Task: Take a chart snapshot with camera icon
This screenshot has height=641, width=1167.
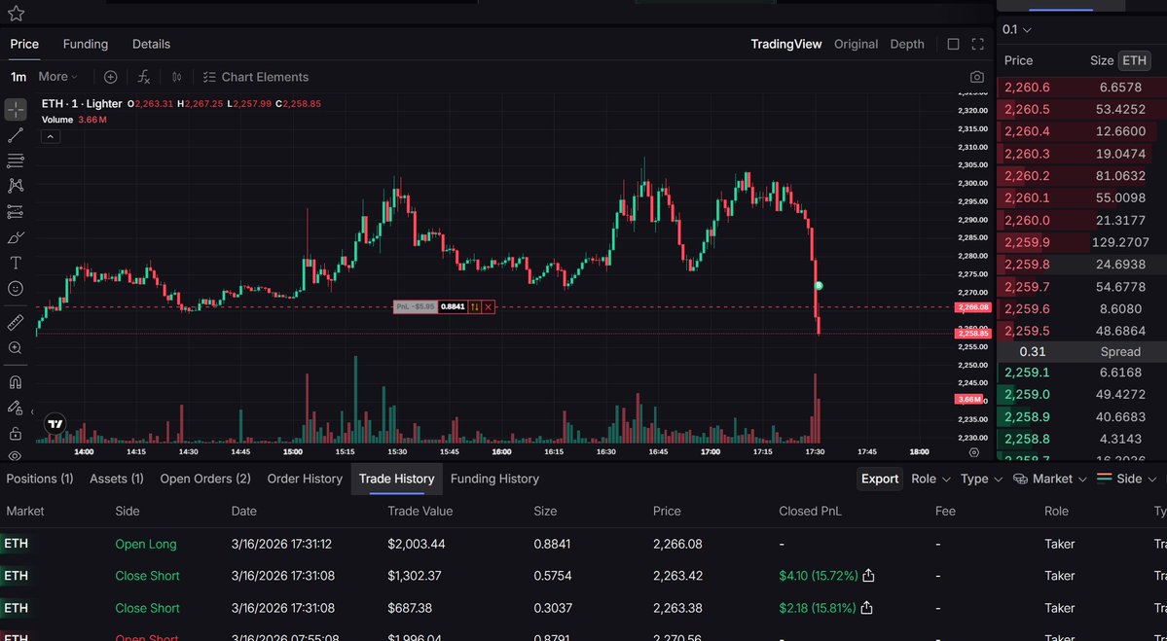Action: click(x=977, y=77)
